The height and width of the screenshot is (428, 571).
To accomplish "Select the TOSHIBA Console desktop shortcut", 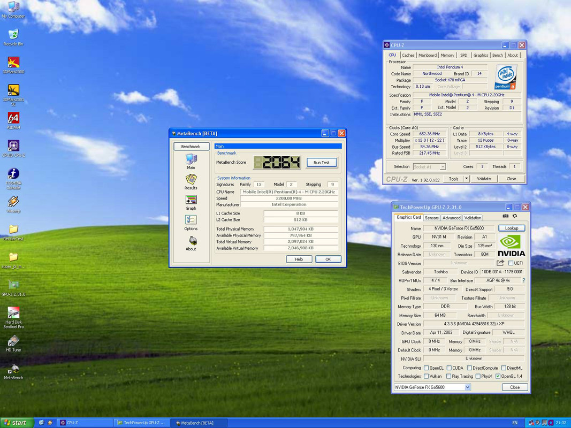I will [13, 179].
